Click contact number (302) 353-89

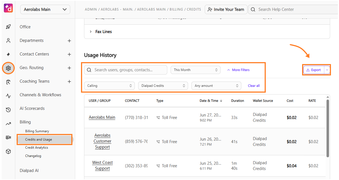coord(136,166)
